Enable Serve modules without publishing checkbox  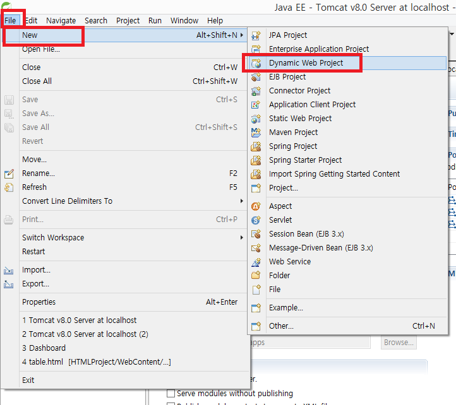(x=170, y=393)
